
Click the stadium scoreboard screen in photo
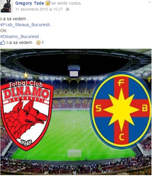pyautogui.click(x=74, y=74)
